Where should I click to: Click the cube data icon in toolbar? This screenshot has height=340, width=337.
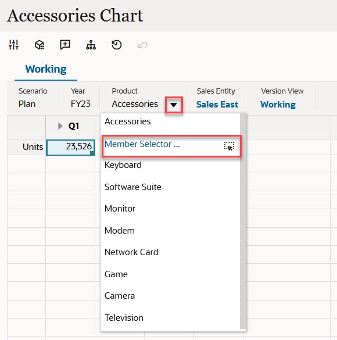[40, 45]
